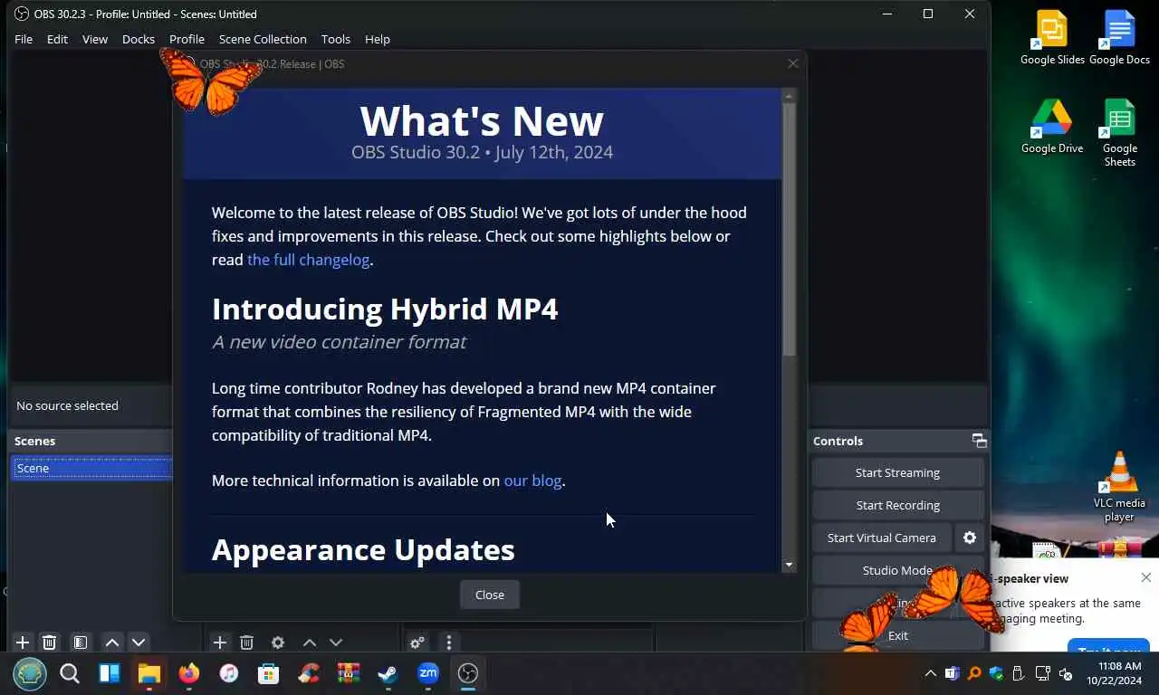Click the What's New dialog scrollbar thumb

[x=789, y=229]
